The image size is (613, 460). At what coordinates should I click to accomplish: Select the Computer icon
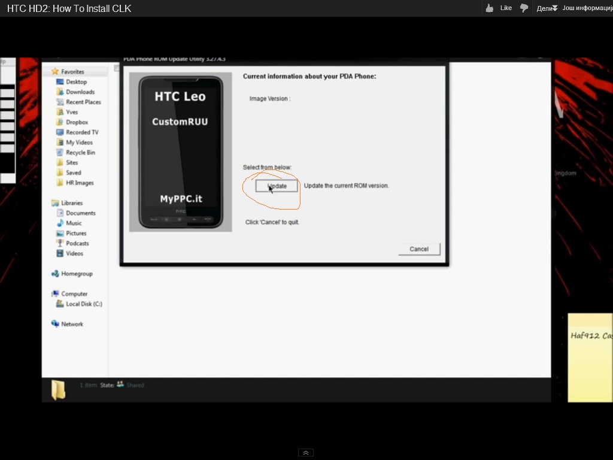55,293
